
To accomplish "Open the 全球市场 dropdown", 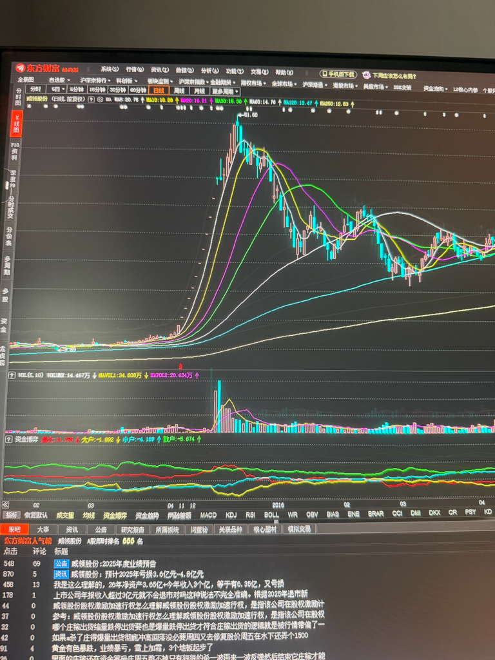I will [284, 84].
